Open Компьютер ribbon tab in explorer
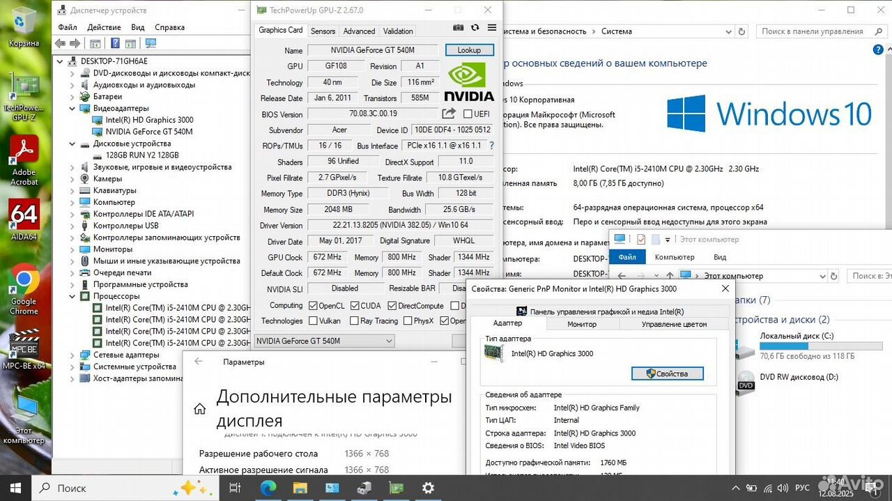Screen dimensions: 892x501 [675, 257]
